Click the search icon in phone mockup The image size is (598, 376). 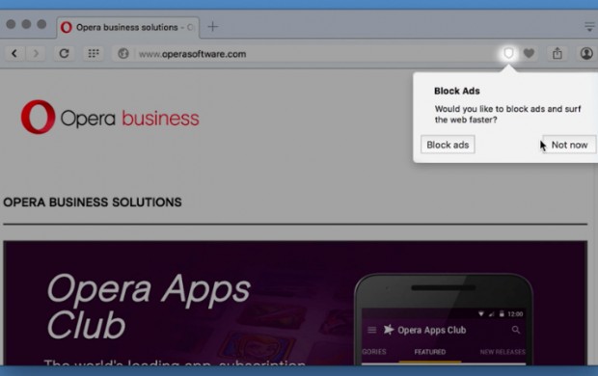click(516, 330)
